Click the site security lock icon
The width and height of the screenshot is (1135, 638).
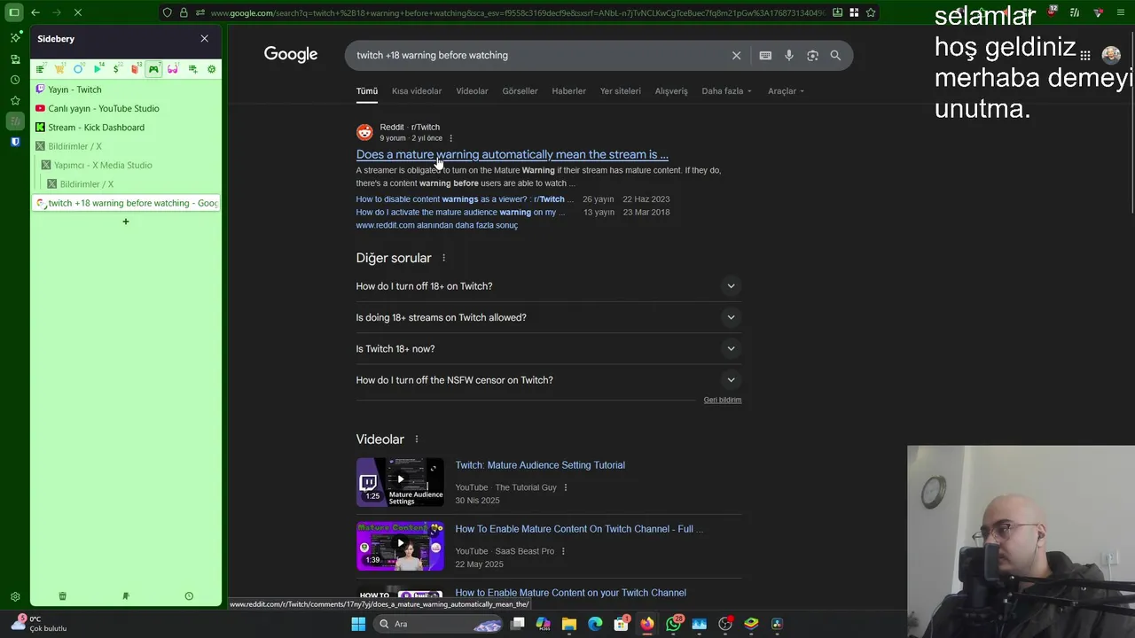pyautogui.click(x=184, y=12)
